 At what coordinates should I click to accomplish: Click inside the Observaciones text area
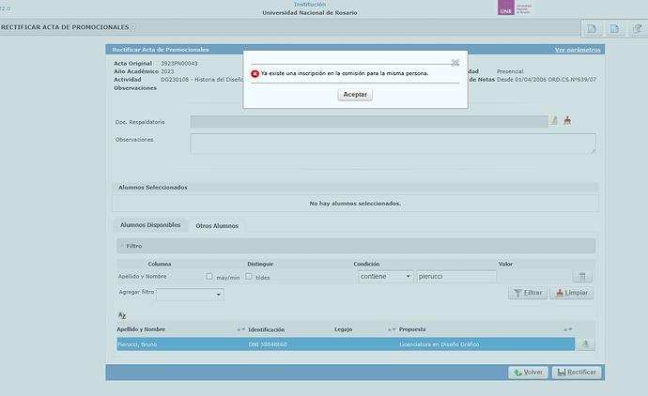393,144
